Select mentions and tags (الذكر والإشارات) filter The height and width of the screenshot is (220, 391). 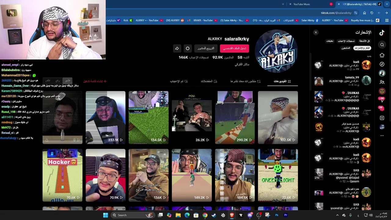[x=362, y=48]
